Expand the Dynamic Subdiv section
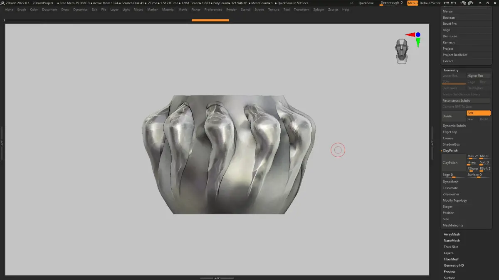The width and height of the screenshot is (499, 280). click(x=454, y=126)
